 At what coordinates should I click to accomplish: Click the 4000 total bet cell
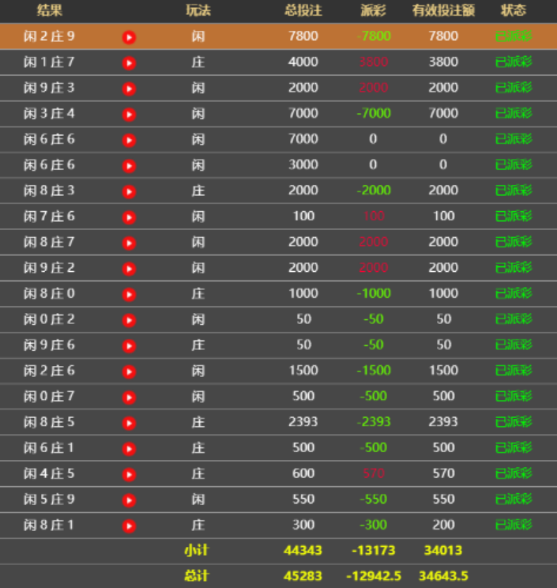[303, 62]
